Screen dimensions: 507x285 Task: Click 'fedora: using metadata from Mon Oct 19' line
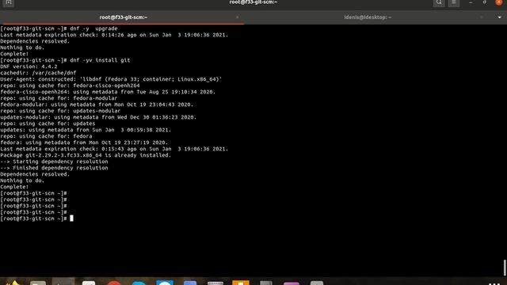coord(84,142)
